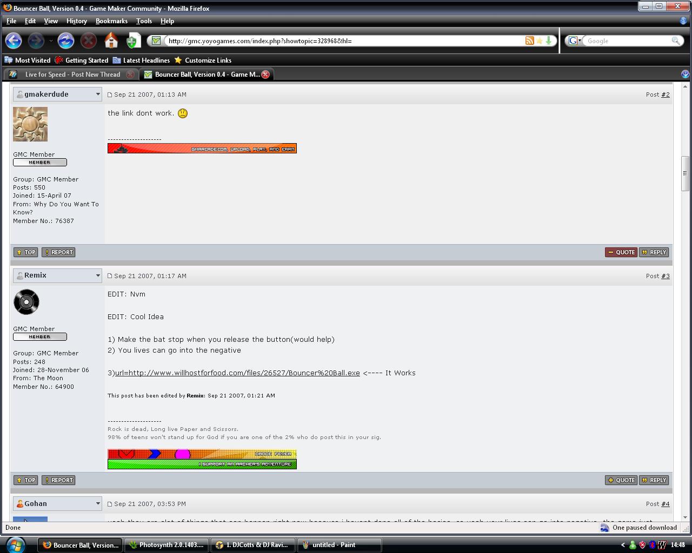This screenshot has height=553, width=692.
Task: Report Remix's post
Action: coord(58,480)
